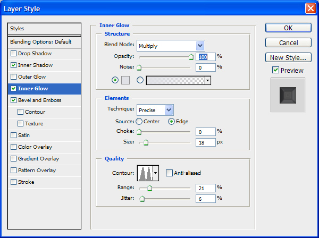319x238 pixels.
Task: Select the gradient radio button
Action: click(140, 80)
